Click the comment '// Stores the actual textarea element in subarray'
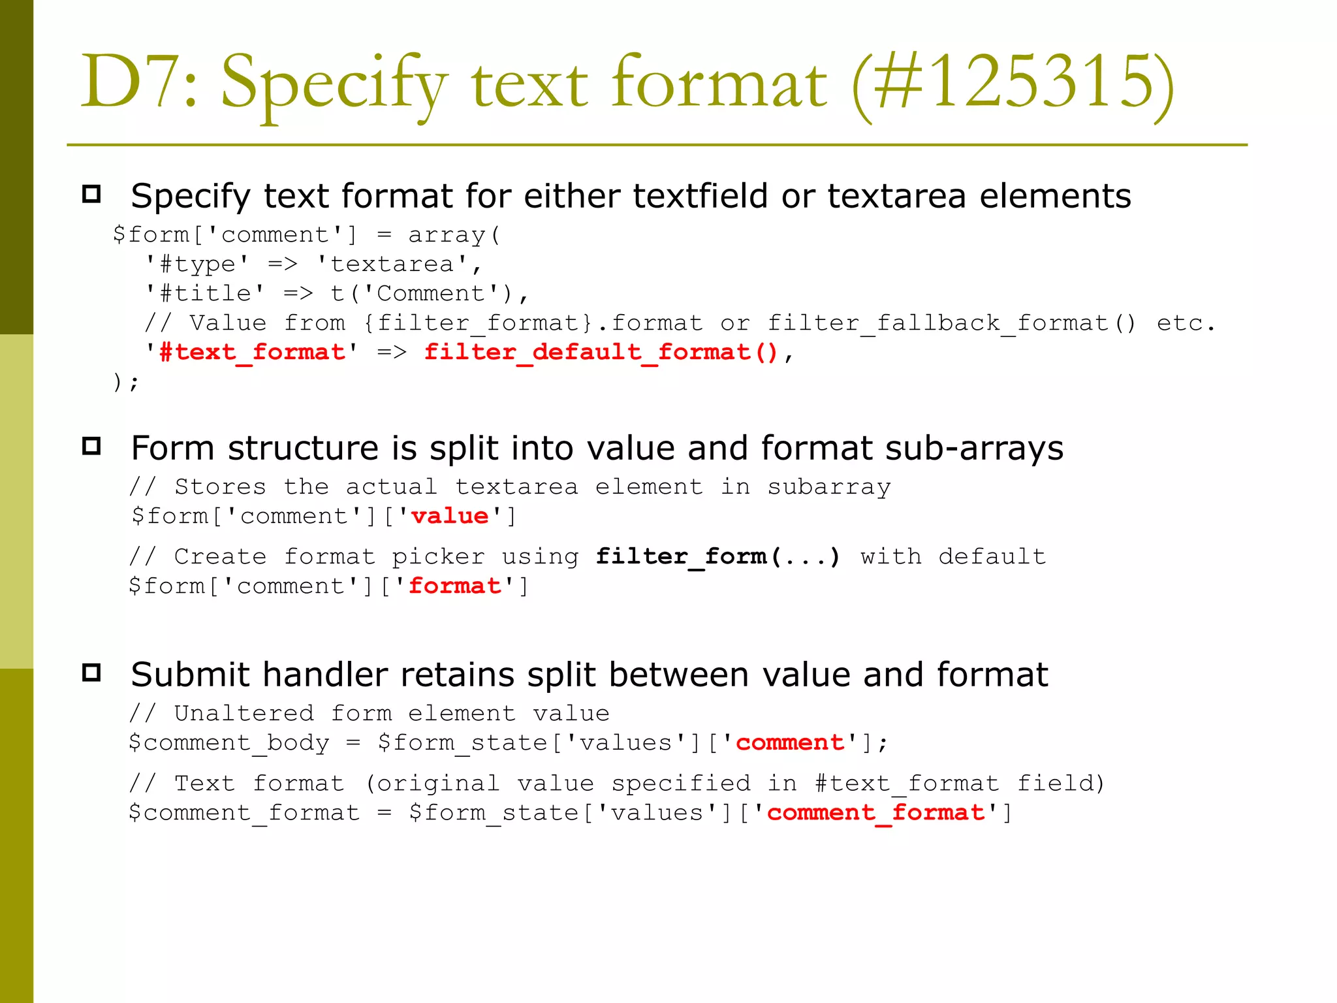1337x1003 pixels. pos(510,487)
